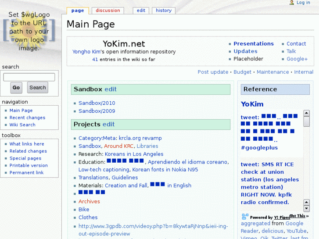The height and width of the screenshot is (239, 319).
Task: Open Koreans in Los Angeles research
Action: (134, 154)
